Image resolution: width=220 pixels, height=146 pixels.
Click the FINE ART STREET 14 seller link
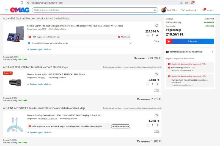click(49, 119)
